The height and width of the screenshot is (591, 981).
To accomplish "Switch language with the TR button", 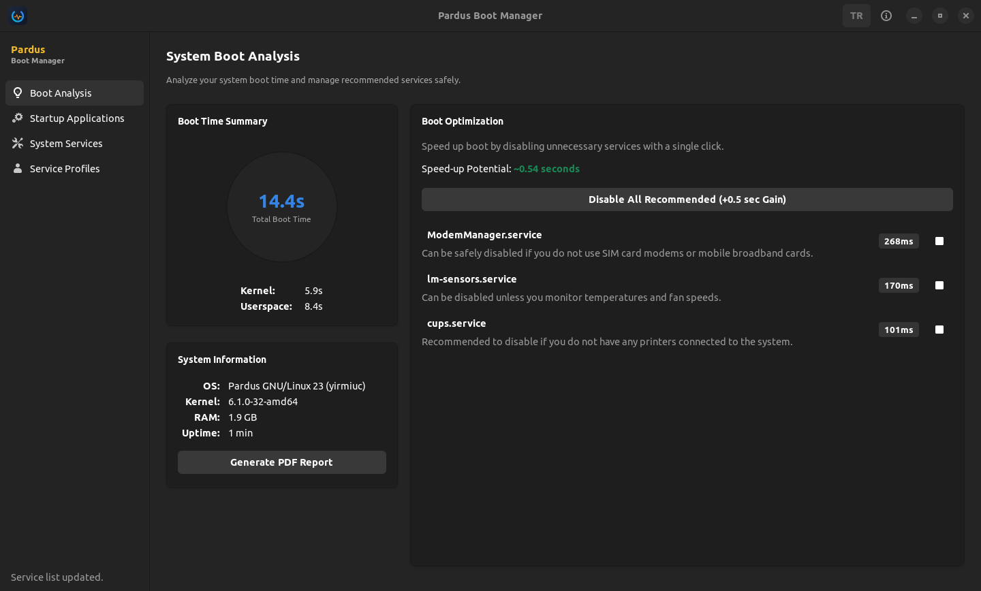I will [x=856, y=16].
